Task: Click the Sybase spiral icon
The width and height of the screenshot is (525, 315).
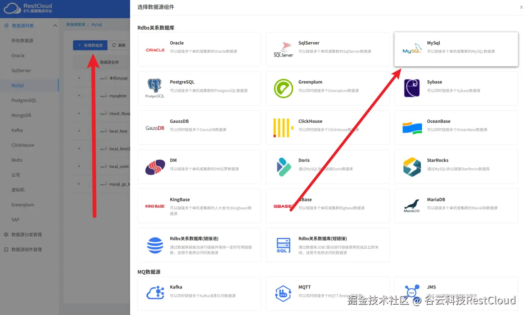Action: pos(412,88)
